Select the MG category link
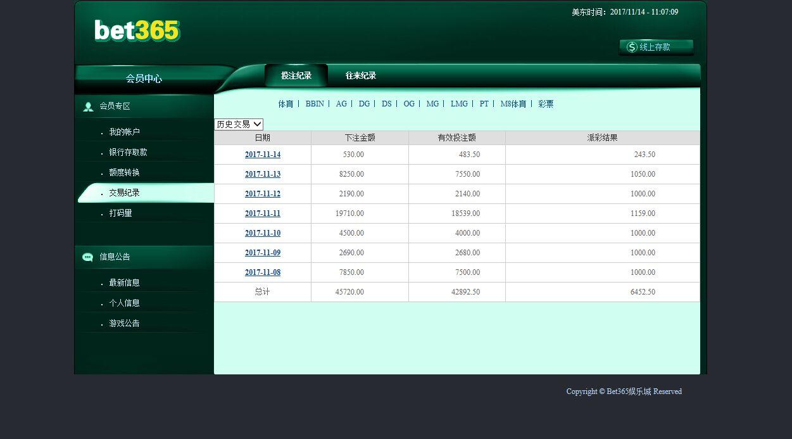This screenshot has width=792, height=439. point(432,104)
